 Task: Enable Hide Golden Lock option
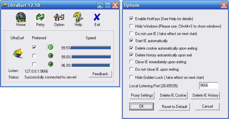tap(131, 77)
